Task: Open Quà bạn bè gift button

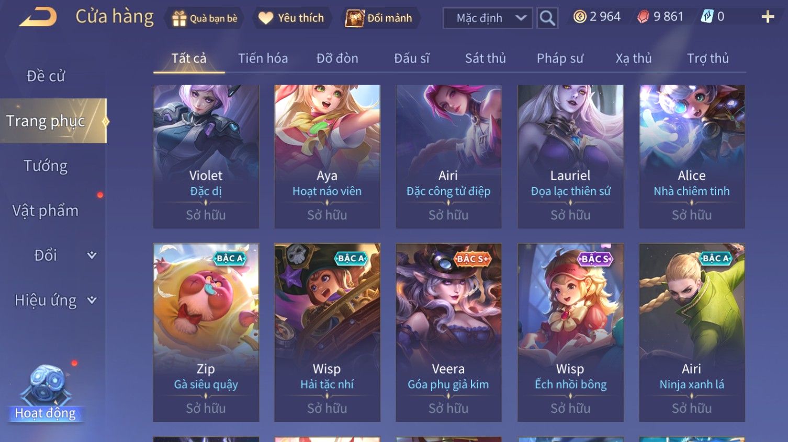Action: click(205, 18)
